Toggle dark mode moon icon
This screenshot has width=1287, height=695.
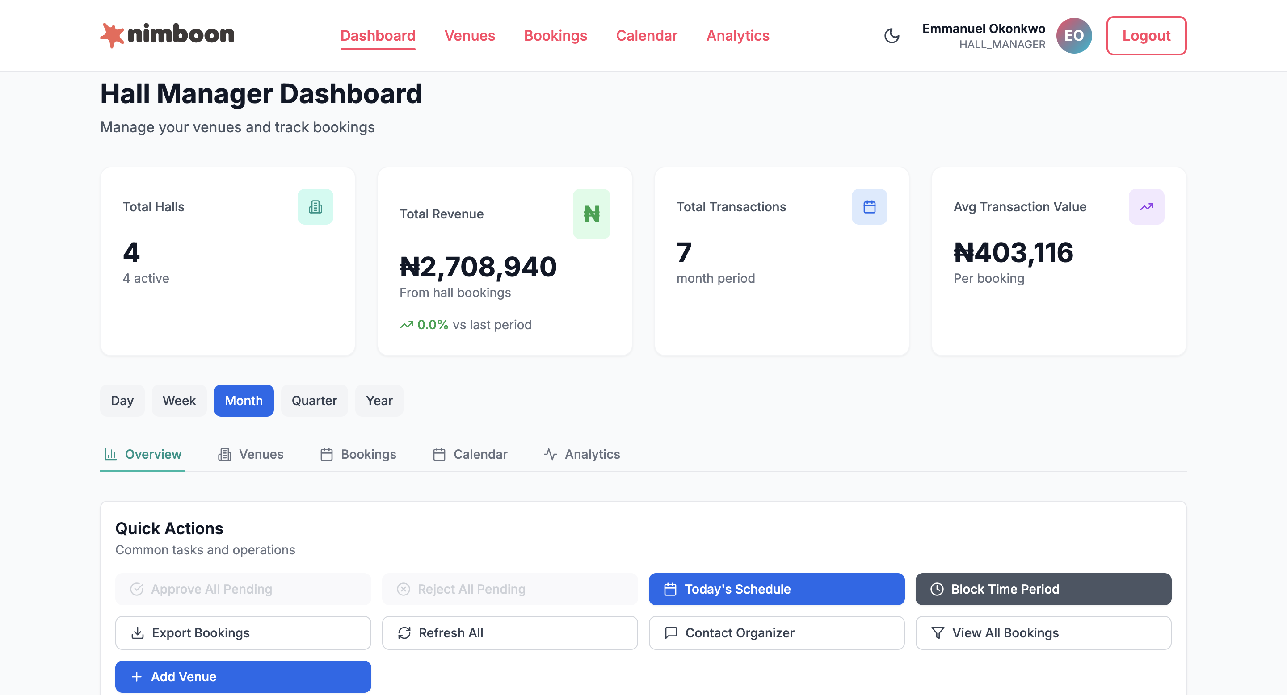pos(892,35)
